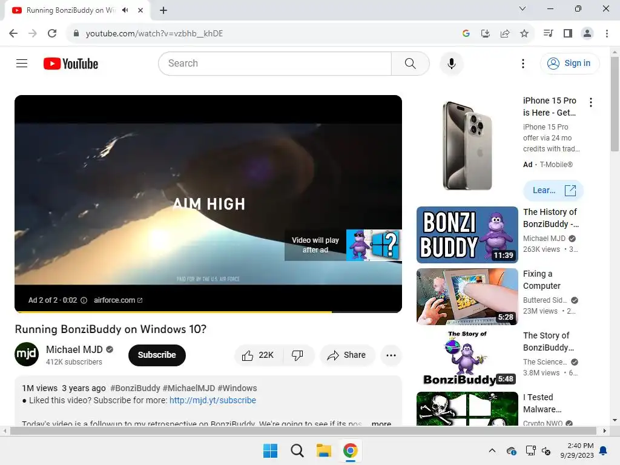Reload the YouTube page
The width and height of the screenshot is (620, 465).
[x=52, y=33]
